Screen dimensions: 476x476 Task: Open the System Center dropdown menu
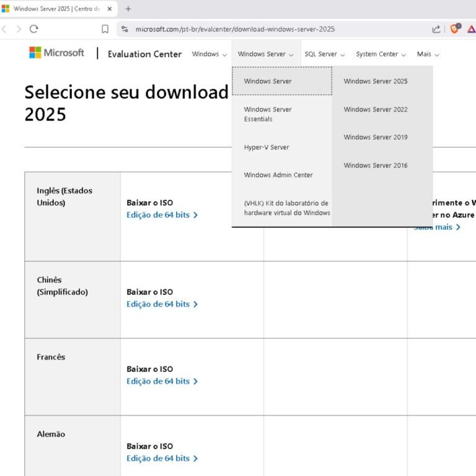381,54
